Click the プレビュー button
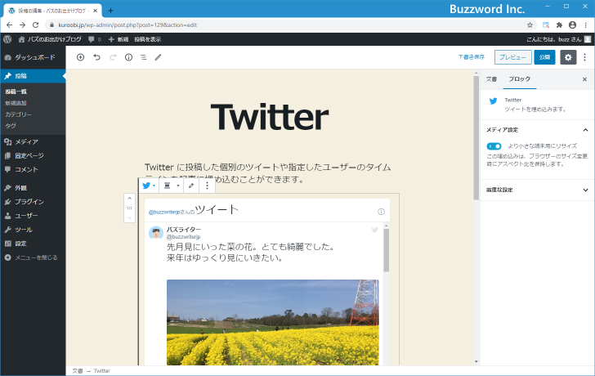Image resolution: width=595 pixels, height=376 pixels. point(512,57)
